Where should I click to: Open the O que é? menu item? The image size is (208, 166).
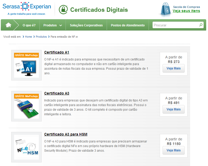click(29, 25)
